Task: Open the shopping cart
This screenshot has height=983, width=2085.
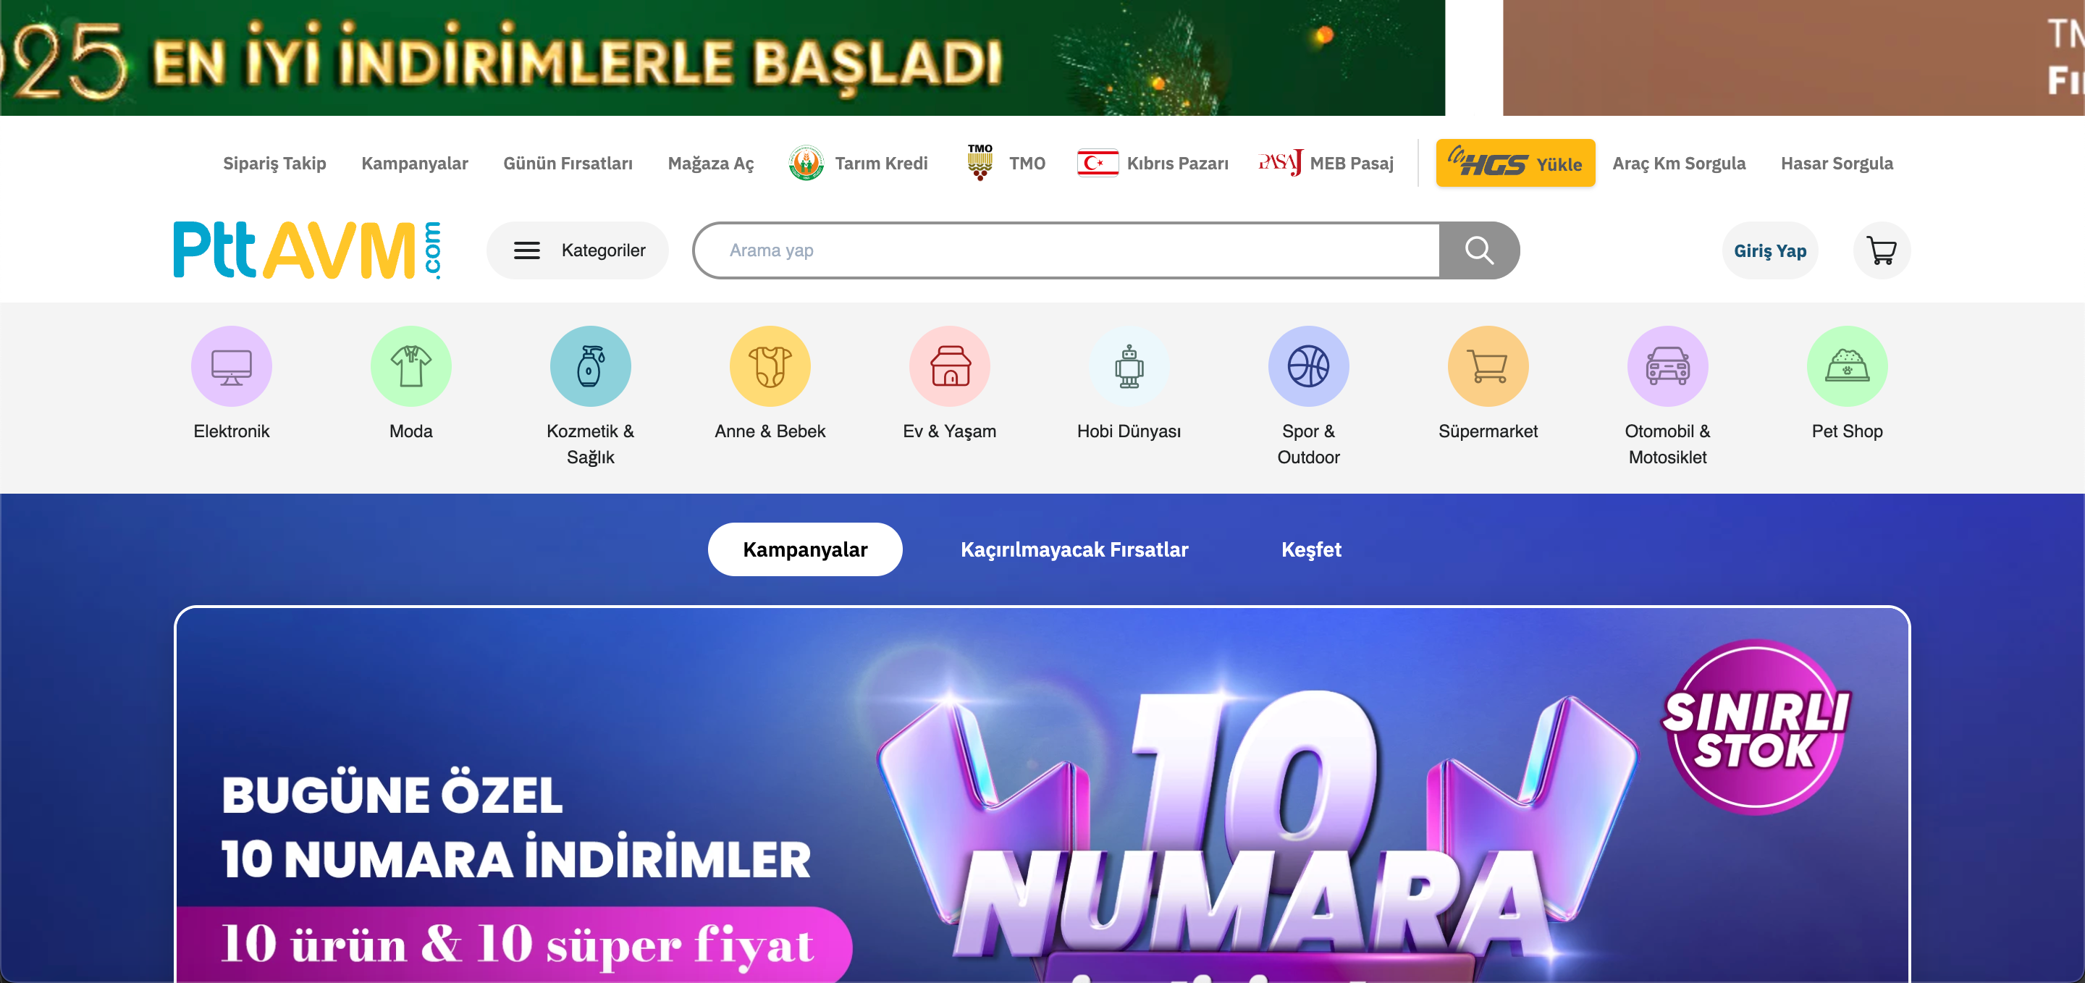Action: tap(1882, 250)
